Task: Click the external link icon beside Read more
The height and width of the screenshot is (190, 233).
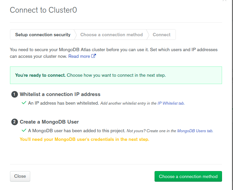Action: pos(93,56)
